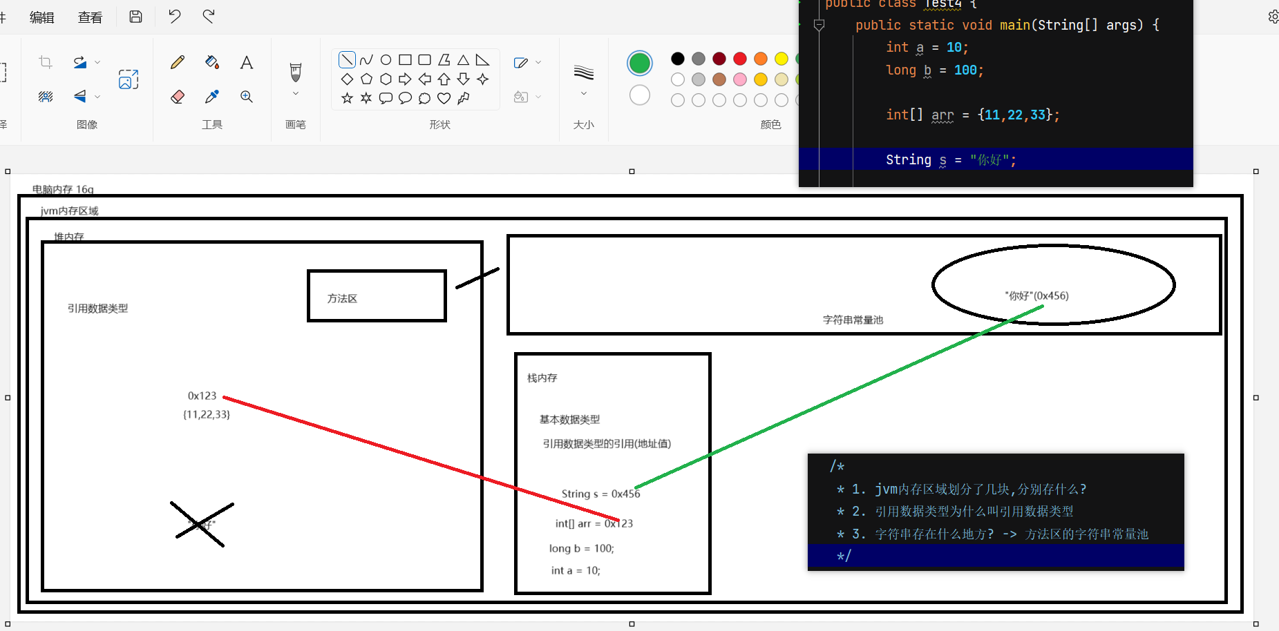Screen dimensions: 1279x631
Task: Select the Brush tool icon
Action: pos(296,72)
